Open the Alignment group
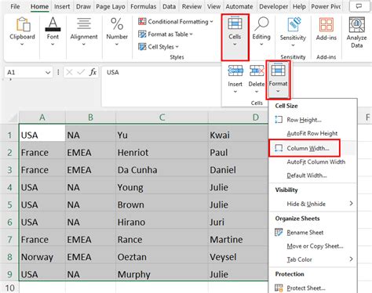Screen dimensions: 372x293 point(84,31)
